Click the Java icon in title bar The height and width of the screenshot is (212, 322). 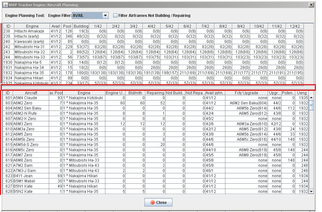[x=6, y=5]
